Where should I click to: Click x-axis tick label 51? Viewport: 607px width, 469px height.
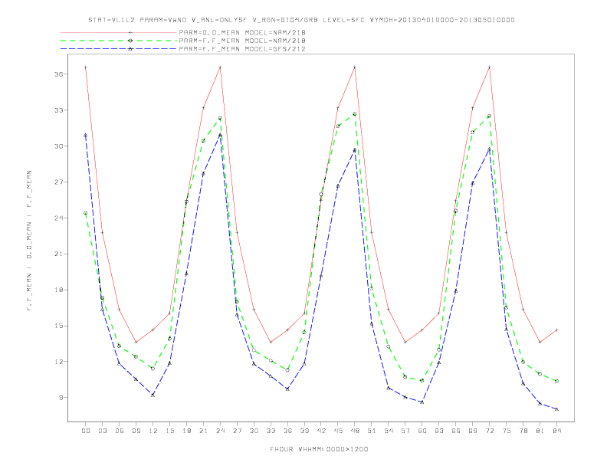coord(372,431)
